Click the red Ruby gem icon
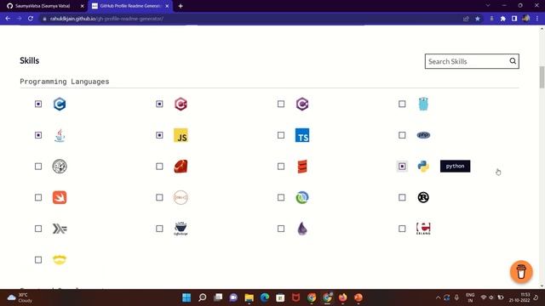The image size is (545, 306). pos(181,167)
